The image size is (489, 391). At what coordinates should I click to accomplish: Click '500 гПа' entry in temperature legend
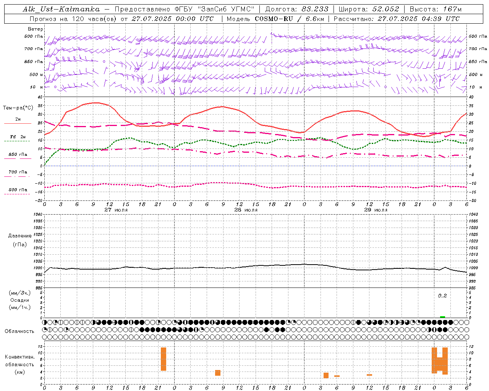click(x=18, y=190)
